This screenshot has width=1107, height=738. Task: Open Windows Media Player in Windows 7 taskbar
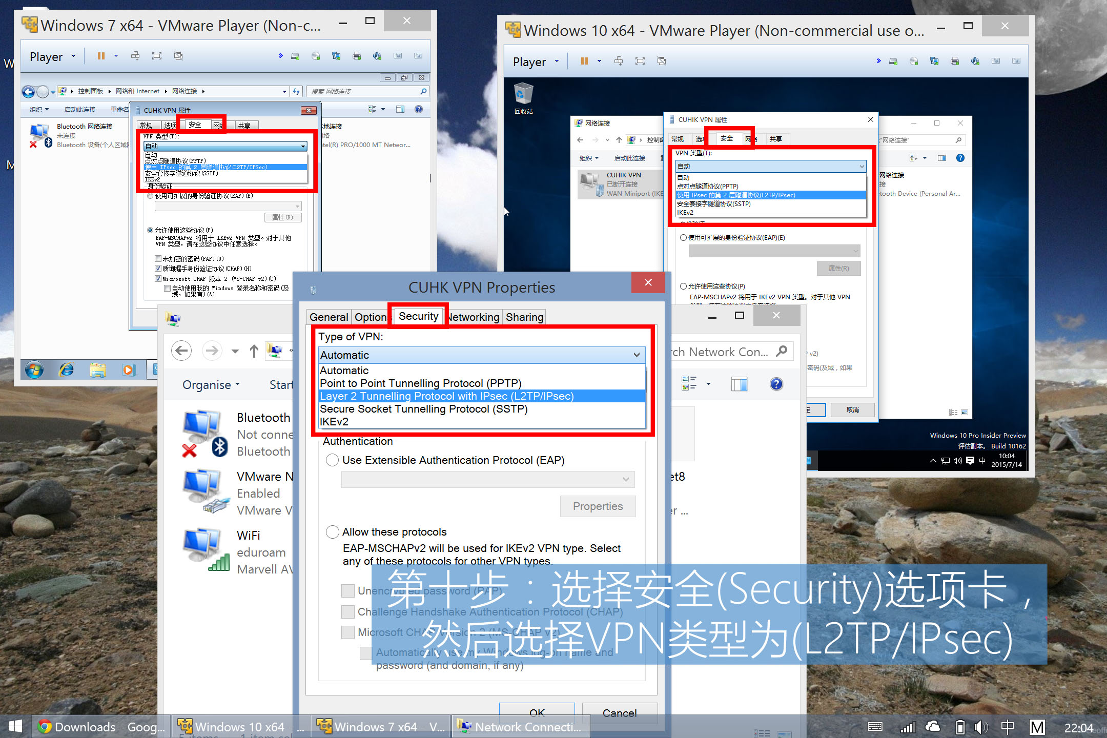[x=128, y=370]
